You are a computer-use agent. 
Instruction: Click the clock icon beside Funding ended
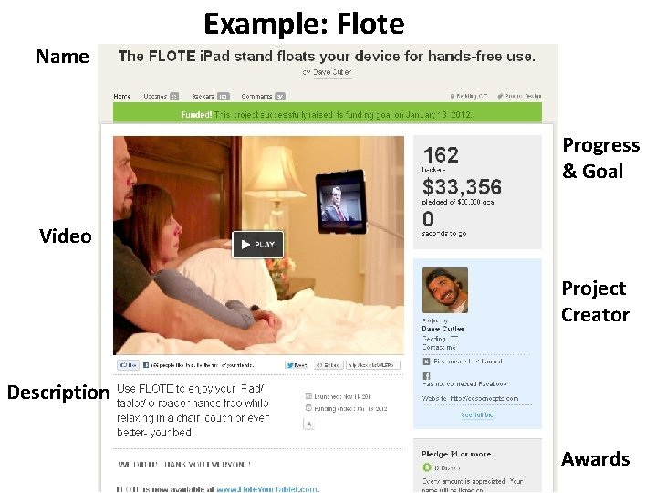coord(308,408)
